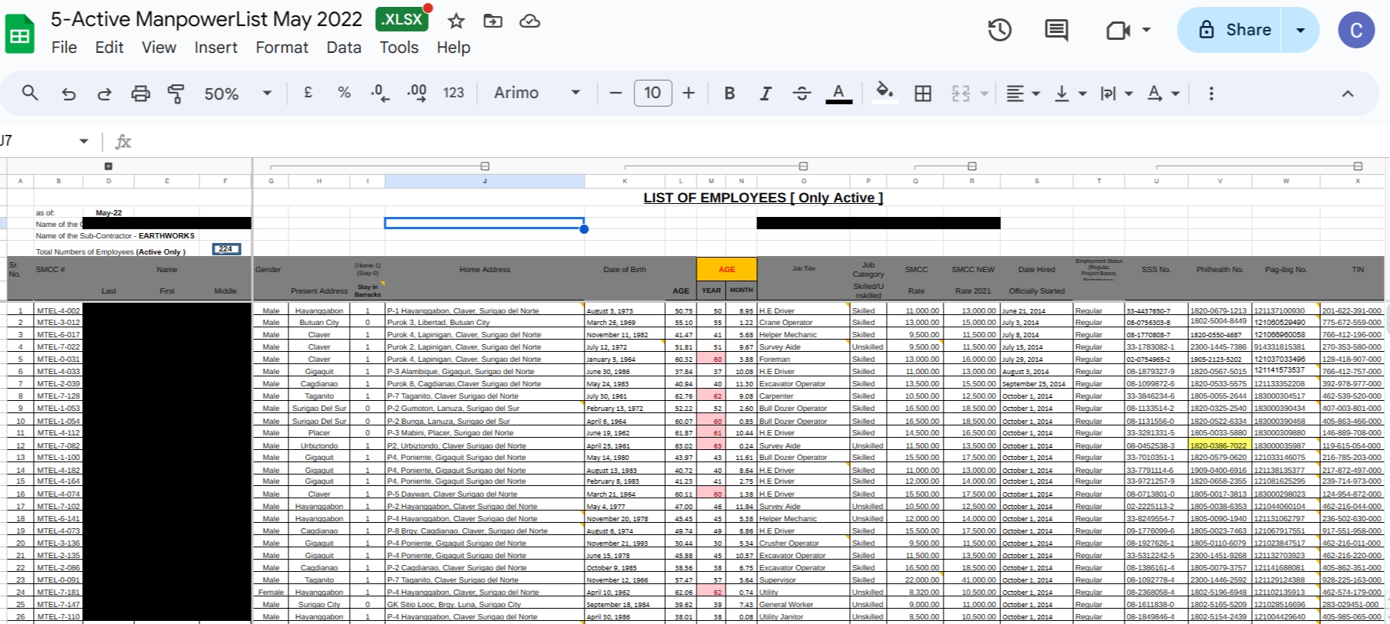Activate the paint format tool
Viewport: 1390px width, 624px height.
[x=176, y=94]
